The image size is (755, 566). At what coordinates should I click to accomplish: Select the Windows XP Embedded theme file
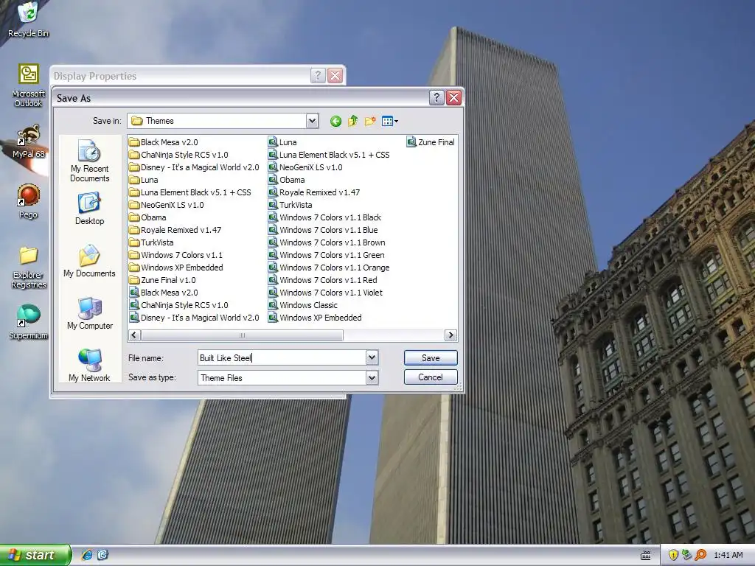(315, 317)
